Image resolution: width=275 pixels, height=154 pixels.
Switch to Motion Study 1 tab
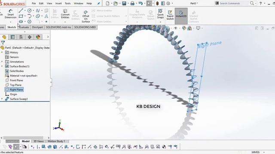(x=56, y=141)
